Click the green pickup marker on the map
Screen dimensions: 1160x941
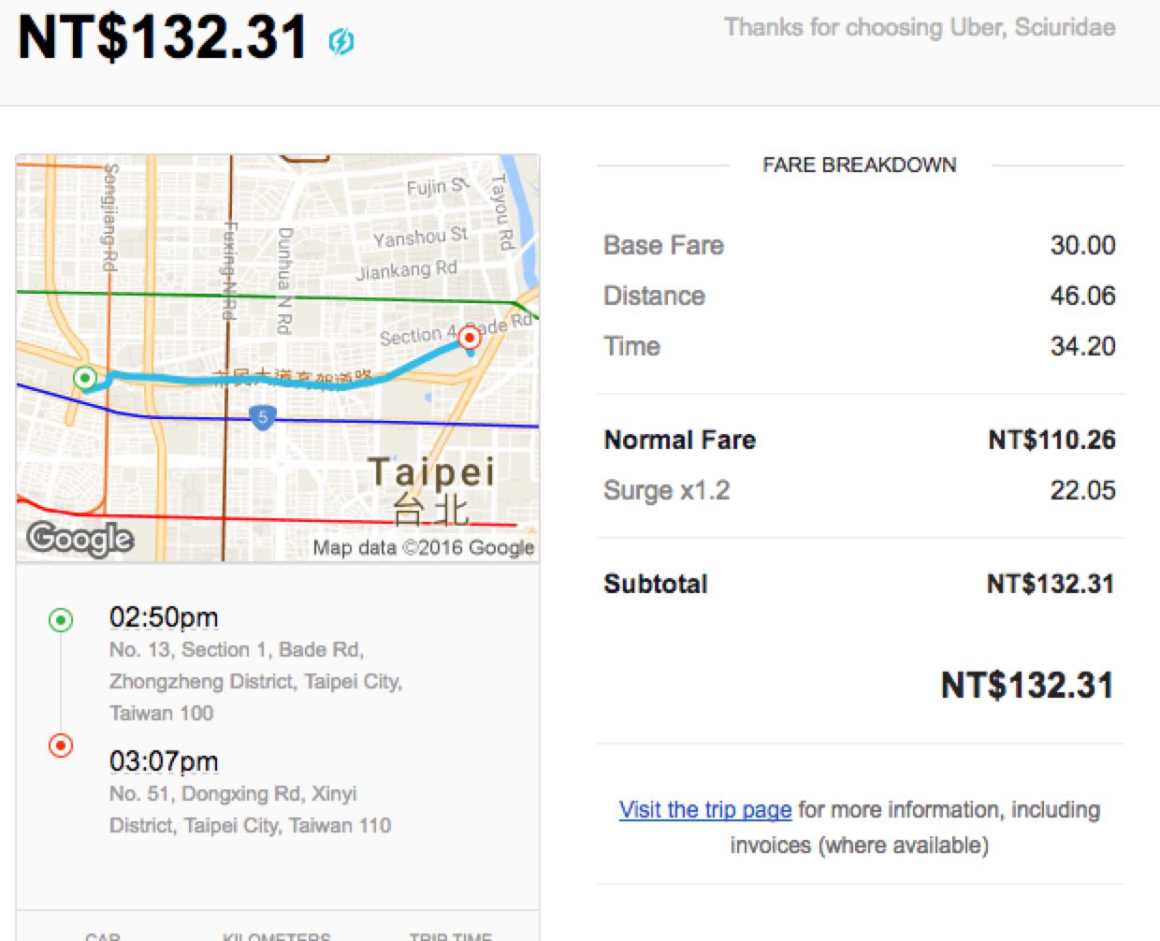[85, 378]
